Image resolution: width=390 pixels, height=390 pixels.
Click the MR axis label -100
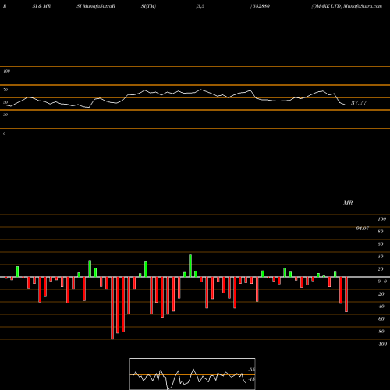click(x=382, y=344)
